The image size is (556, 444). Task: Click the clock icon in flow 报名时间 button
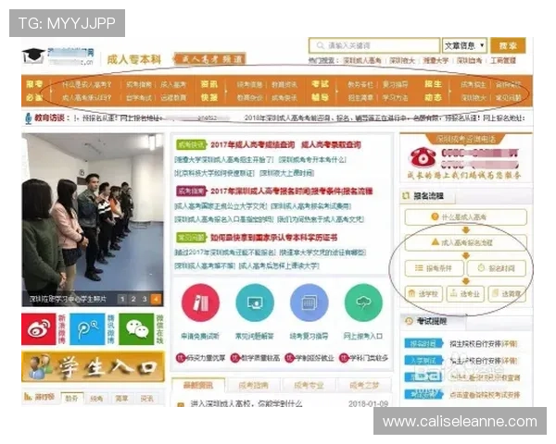pos(481,268)
